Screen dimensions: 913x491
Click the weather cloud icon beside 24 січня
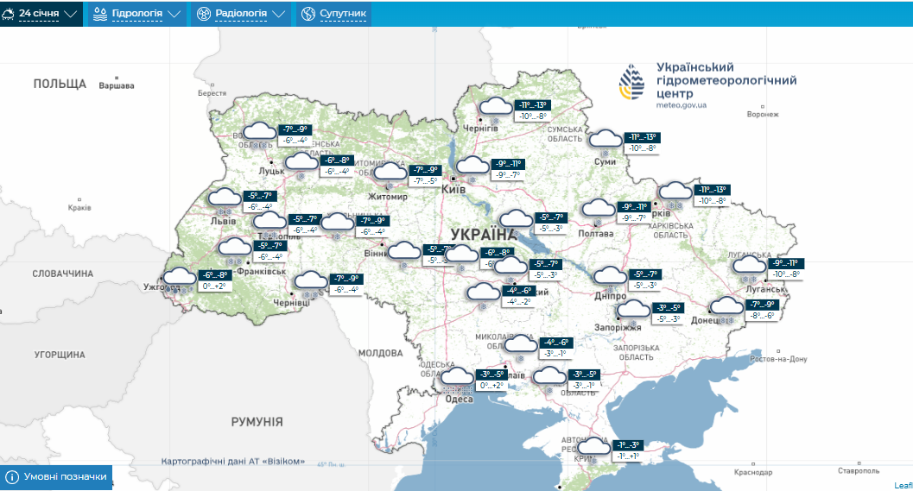(x=8, y=14)
